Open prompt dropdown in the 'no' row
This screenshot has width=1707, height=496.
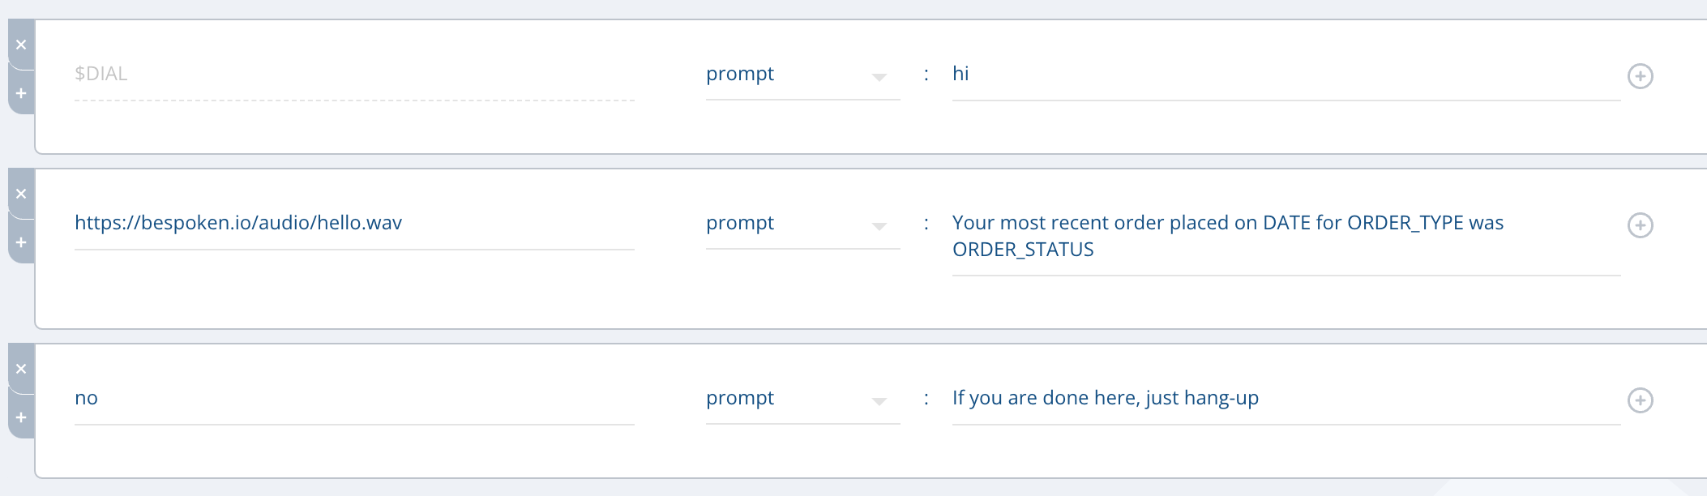coord(879,401)
